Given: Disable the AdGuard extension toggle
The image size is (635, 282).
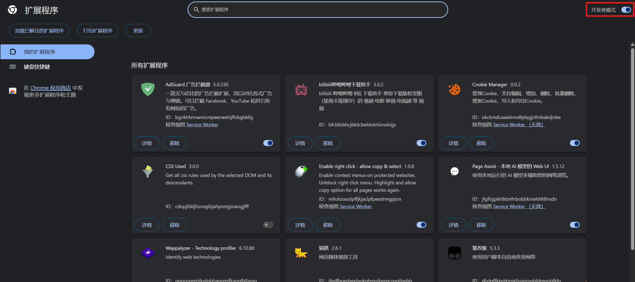Looking at the screenshot, I should click(x=268, y=143).
